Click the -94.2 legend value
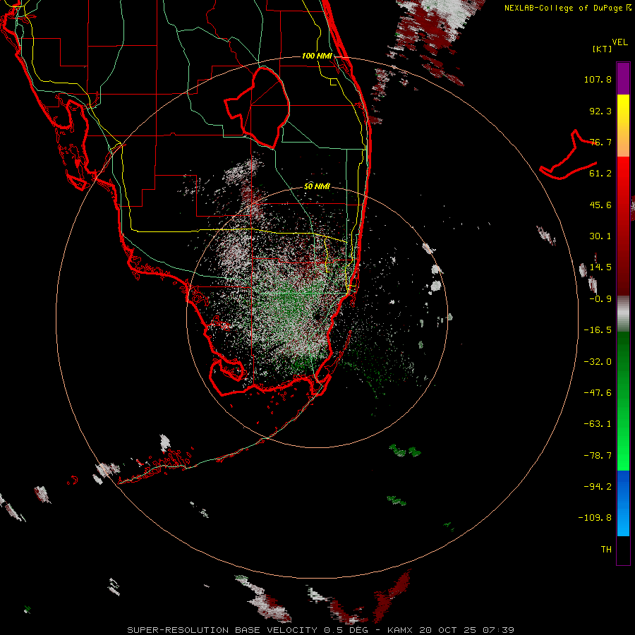Viewport: 635px width, 635px height. click(598, 486)
